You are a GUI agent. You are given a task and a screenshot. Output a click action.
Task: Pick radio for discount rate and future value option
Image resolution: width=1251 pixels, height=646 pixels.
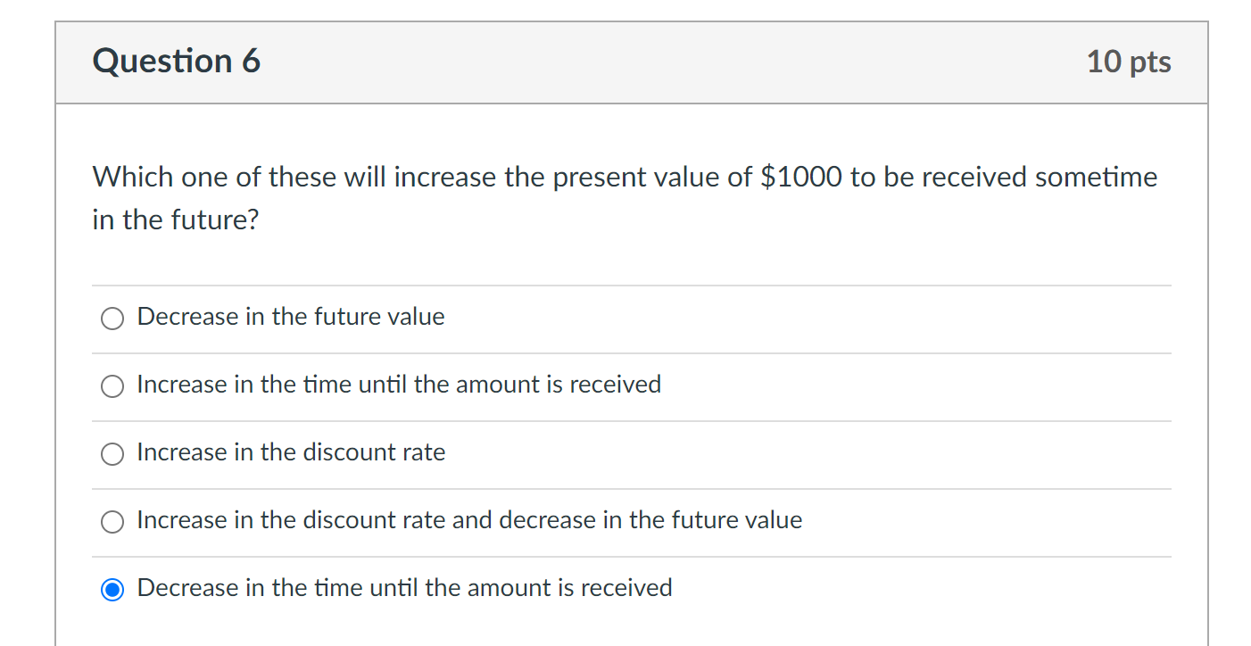click(112, 522)
